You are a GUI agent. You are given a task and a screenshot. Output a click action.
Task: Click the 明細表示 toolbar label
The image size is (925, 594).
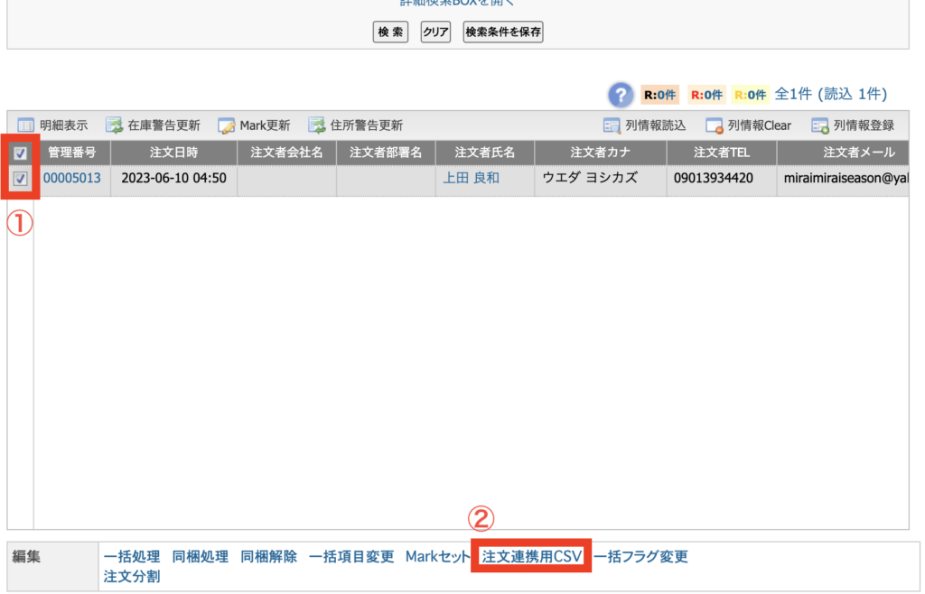pyautogui.click(x=64, y=125)
